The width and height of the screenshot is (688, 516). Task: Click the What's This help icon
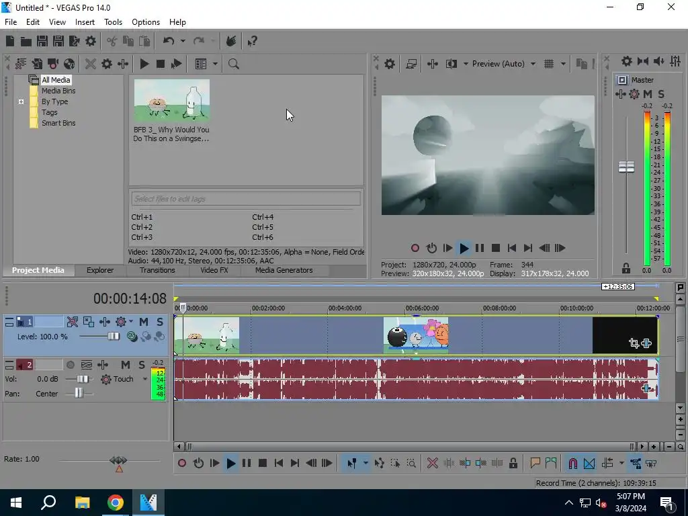pos(253,41)
